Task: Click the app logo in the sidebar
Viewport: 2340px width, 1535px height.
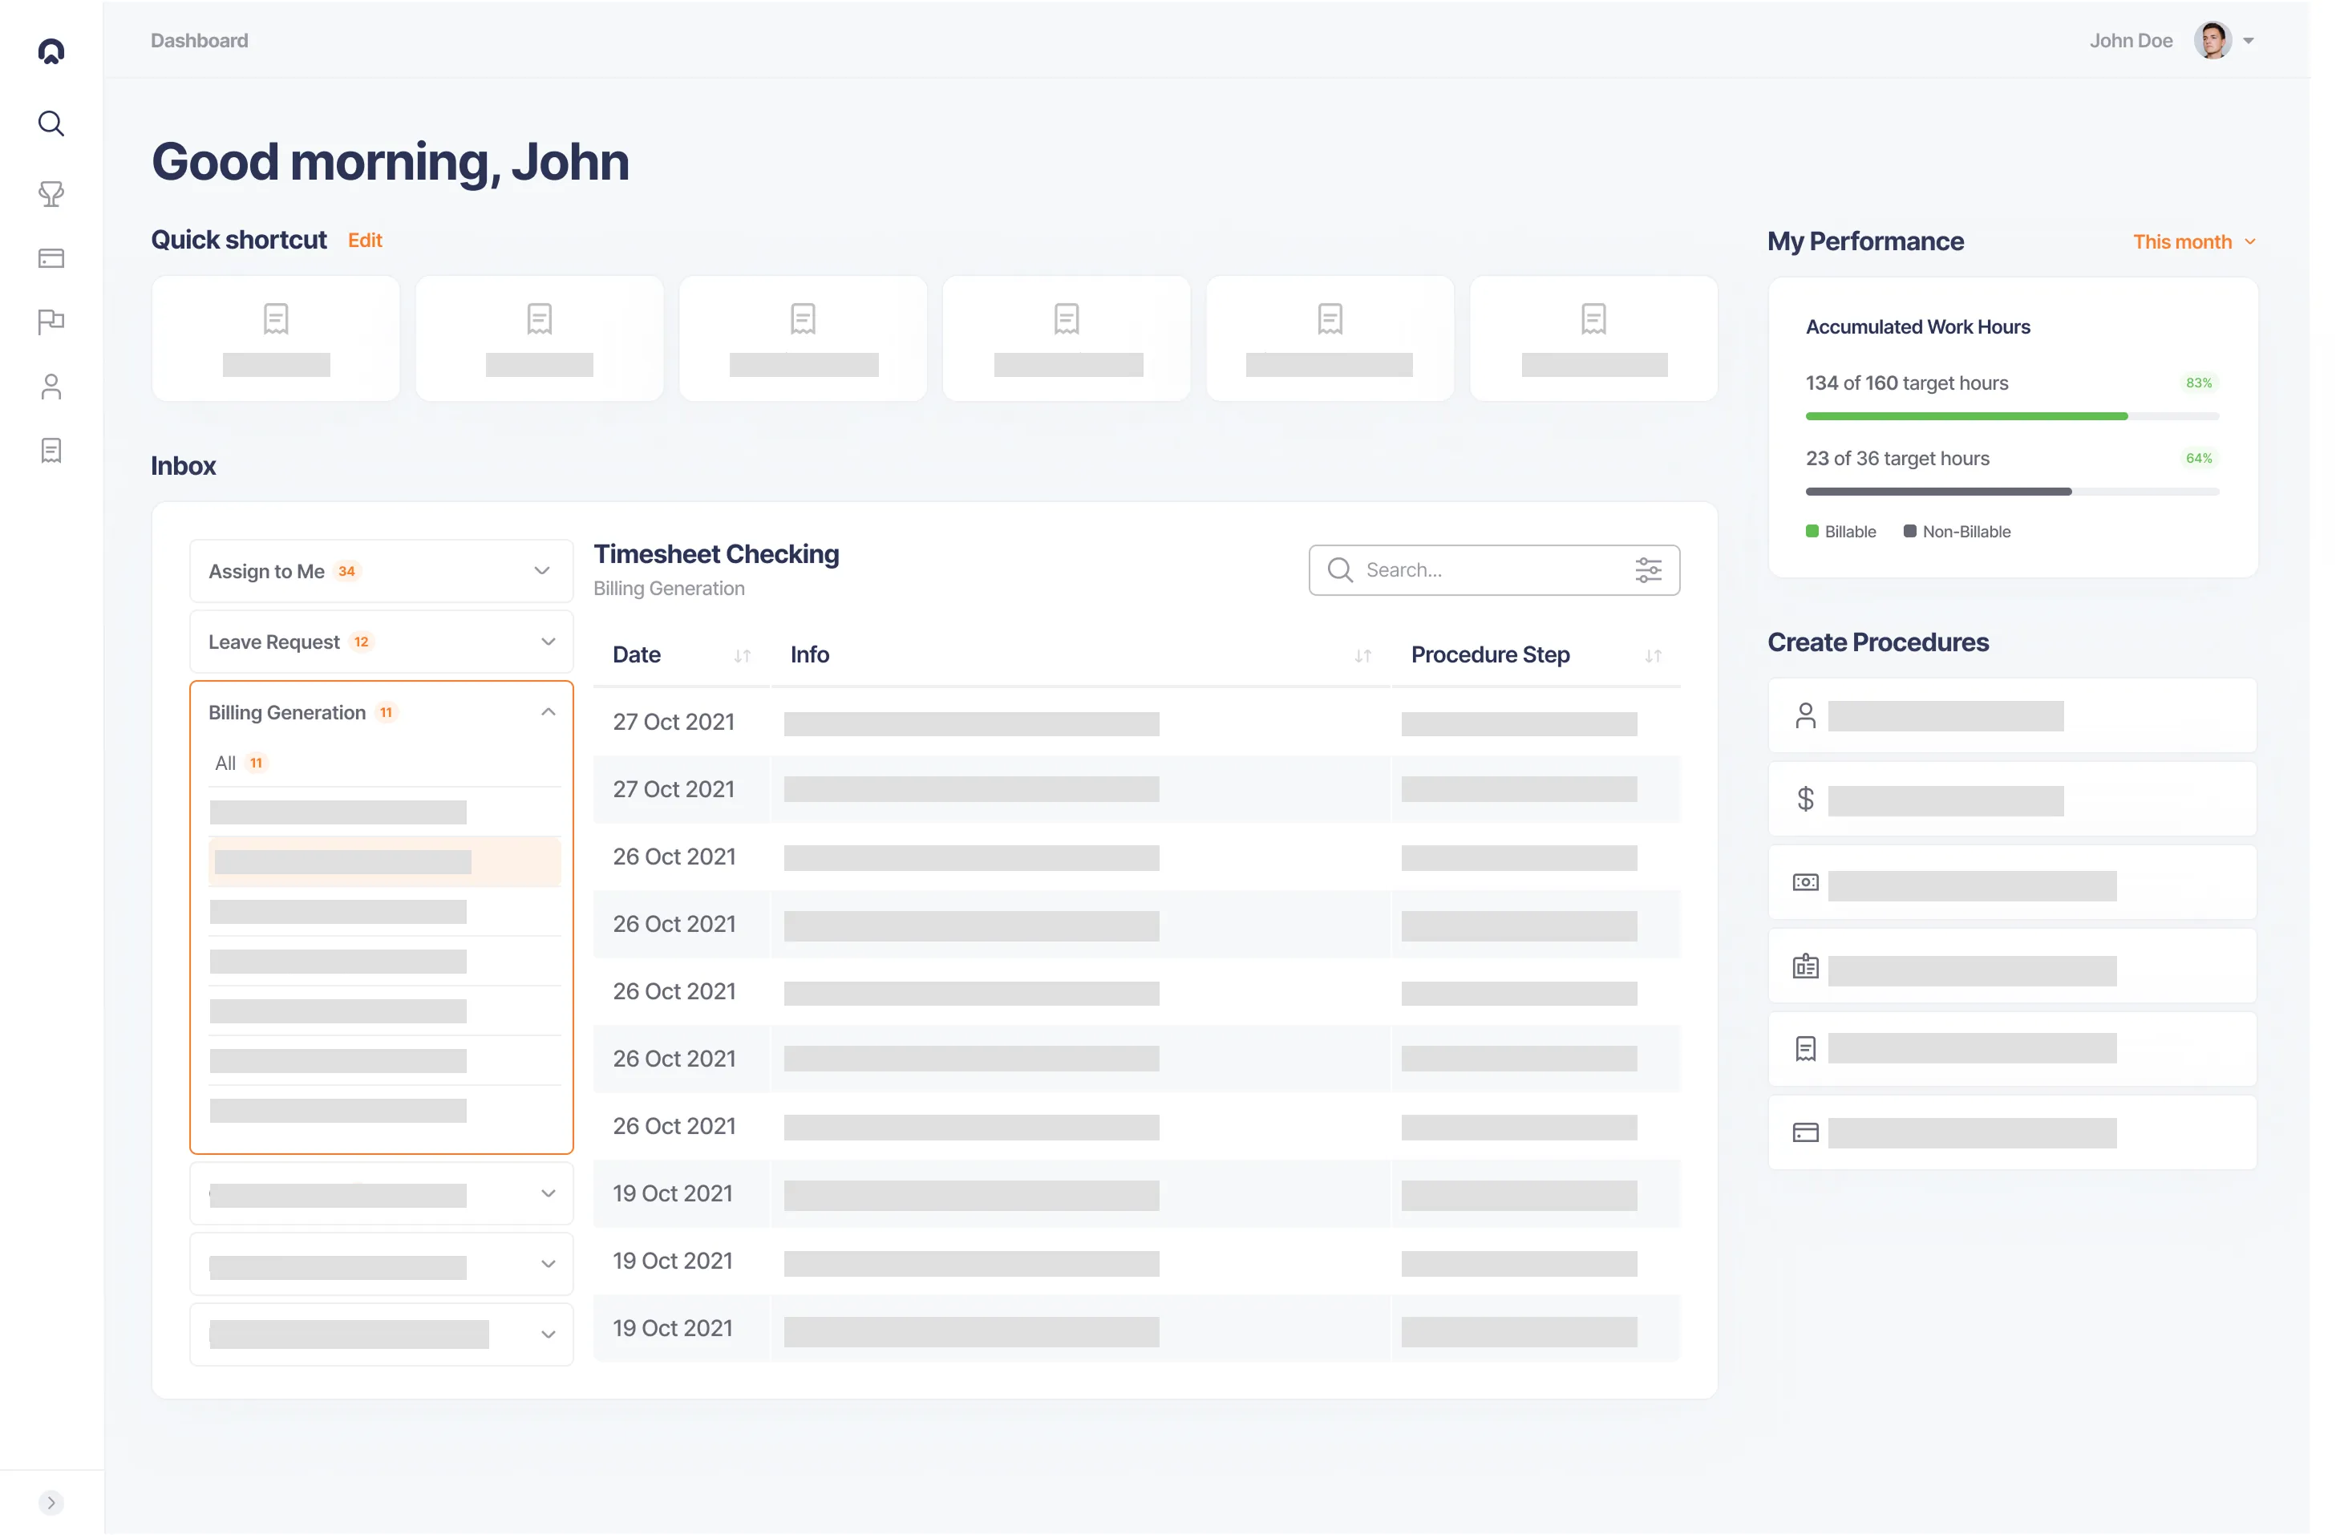Action: click(51, 51)
